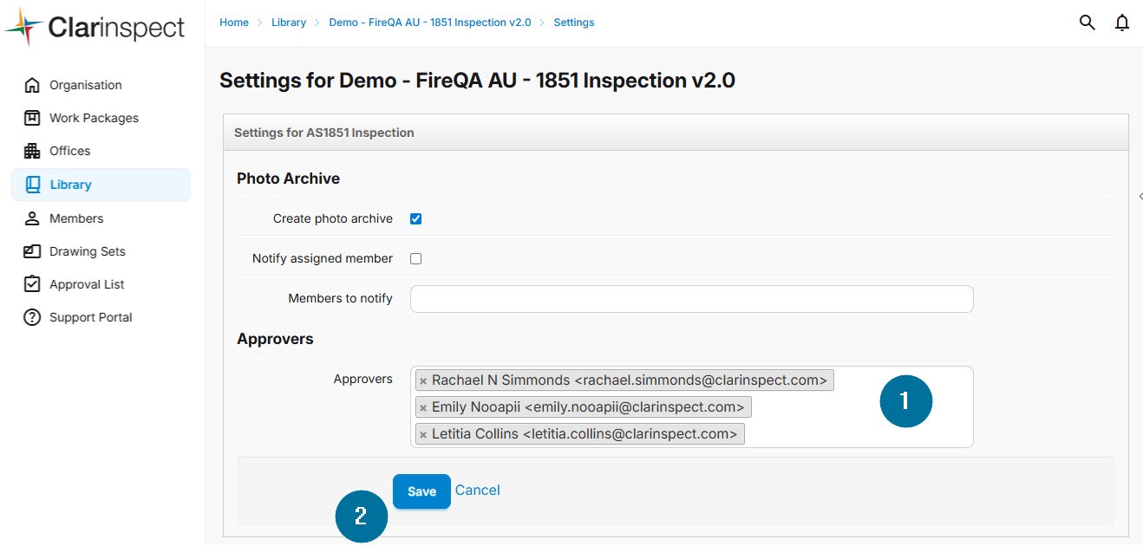Open the Demo - FireQA AU breadcrumb
1143x546 pixels.
pyautogui.click(x=429, y=23)
